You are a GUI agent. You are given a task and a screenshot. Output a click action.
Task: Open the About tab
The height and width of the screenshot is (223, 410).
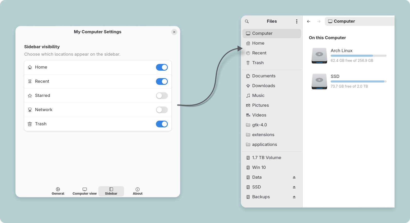tap(138, 191)
